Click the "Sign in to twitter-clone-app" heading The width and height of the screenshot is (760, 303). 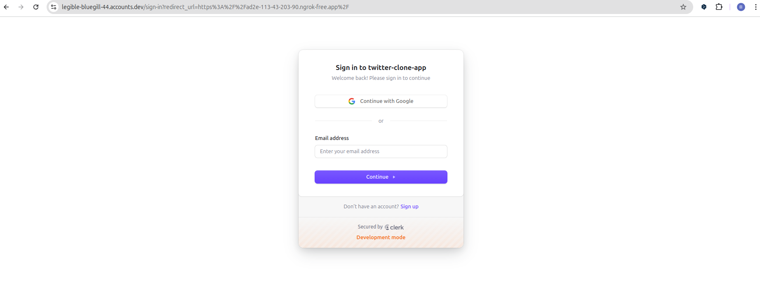tap(381, 68)
